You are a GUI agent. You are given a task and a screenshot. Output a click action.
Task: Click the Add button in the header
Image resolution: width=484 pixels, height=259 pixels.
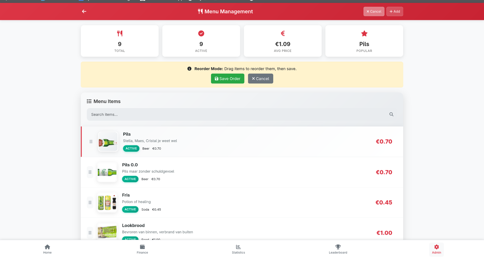tap(395, 11)
